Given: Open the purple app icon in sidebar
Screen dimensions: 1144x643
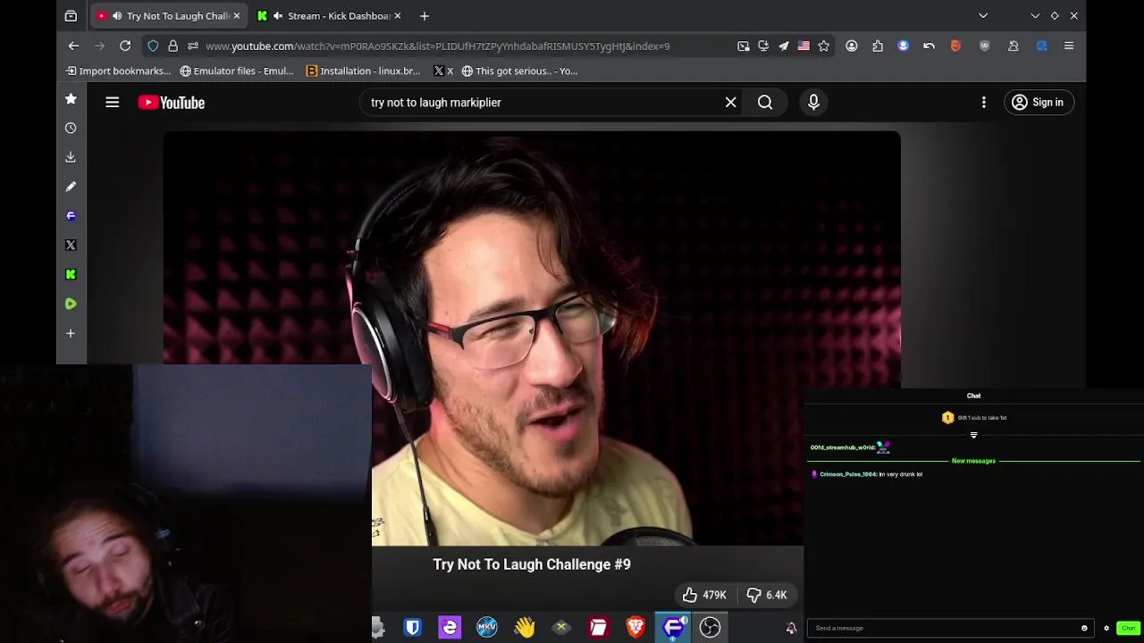Looking at the screenshot, I should [x=71, y=215].
